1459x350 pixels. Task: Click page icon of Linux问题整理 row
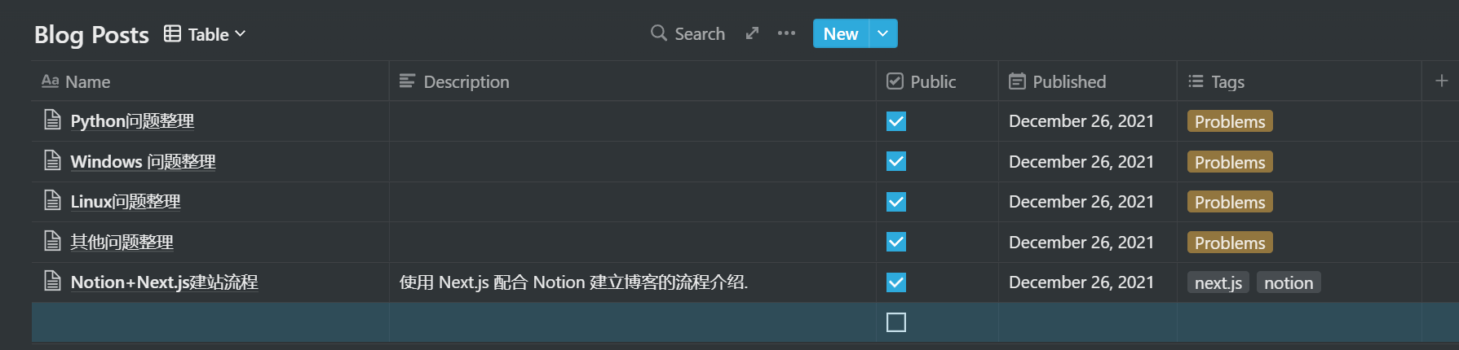point(52,201)
